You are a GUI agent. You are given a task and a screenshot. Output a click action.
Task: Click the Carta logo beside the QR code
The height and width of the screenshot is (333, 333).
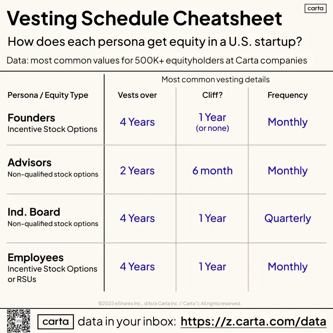click(x=56, y=321)
